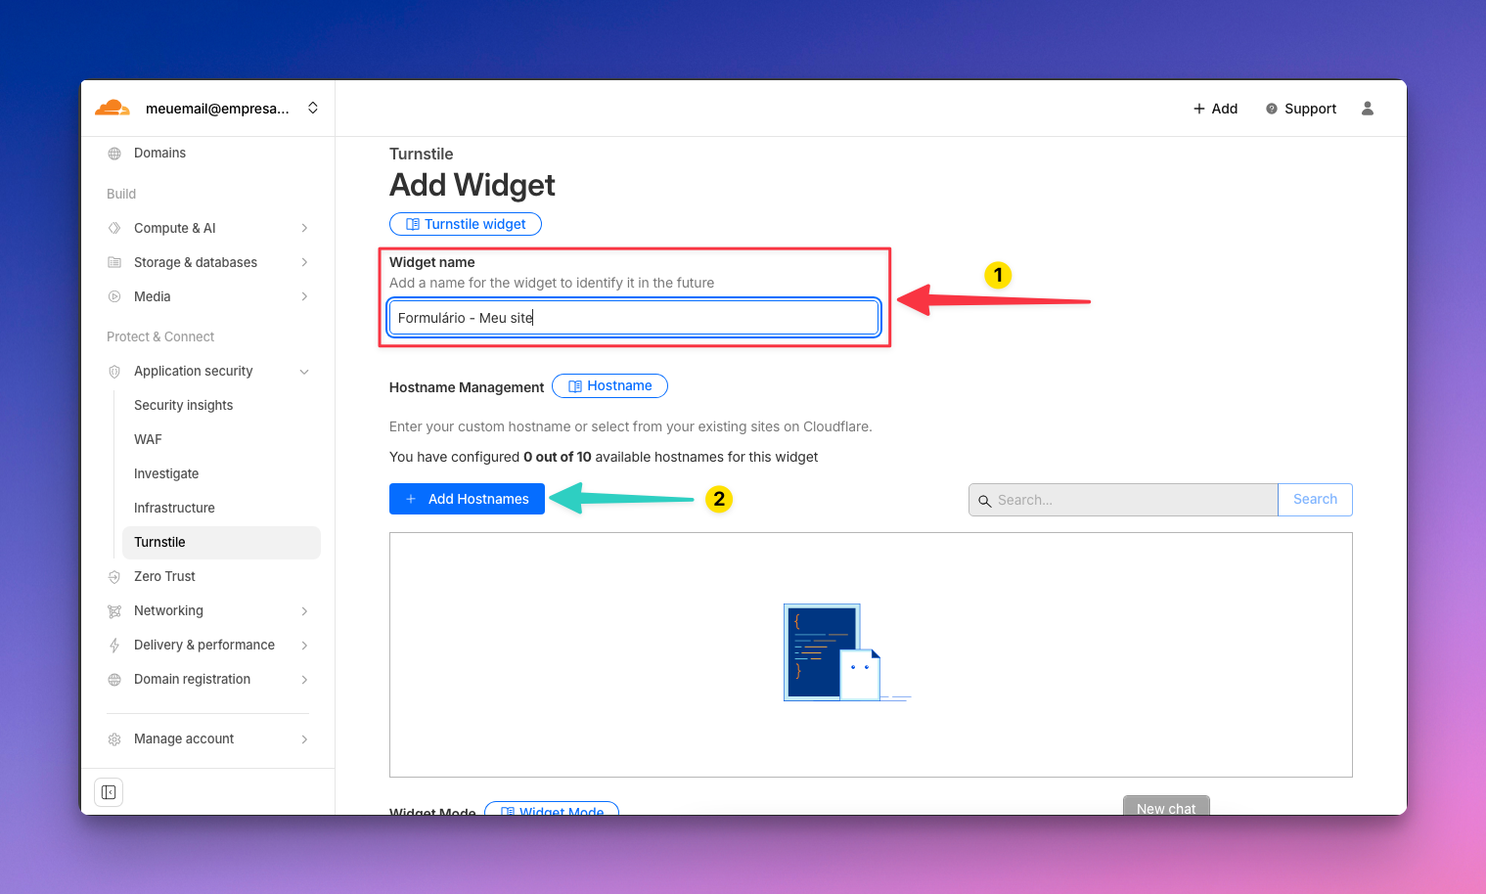Click the Delivery & performance lightning icon
This screenshot has width=1486, height=894.
pos(114,646)
